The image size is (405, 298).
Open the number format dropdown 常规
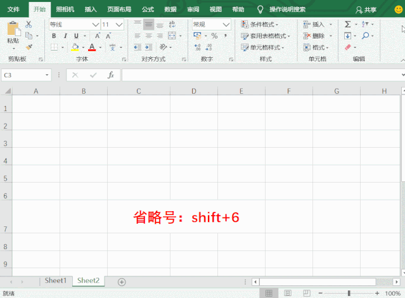226,25
